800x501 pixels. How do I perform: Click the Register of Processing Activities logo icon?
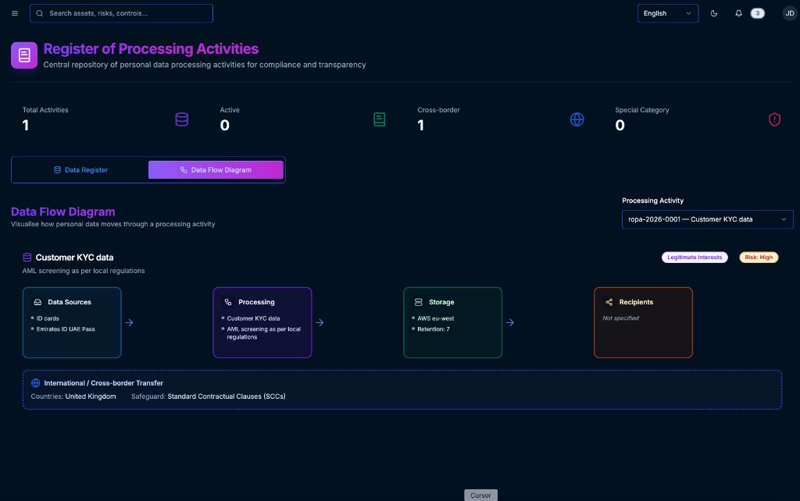tap(24, 55)
